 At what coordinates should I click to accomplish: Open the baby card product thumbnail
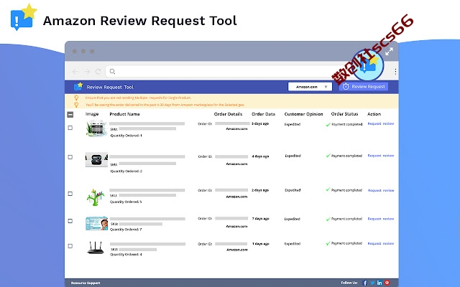point(96,223)
